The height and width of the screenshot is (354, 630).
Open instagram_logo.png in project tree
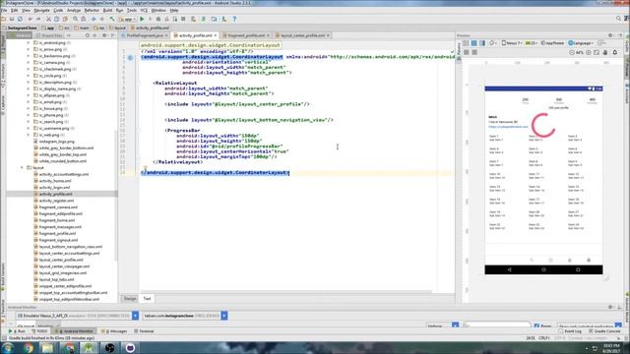(x=57, y=142)
